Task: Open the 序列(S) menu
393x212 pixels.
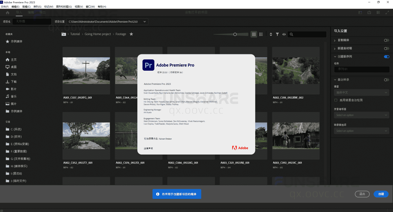Action: tap(37, 7)
